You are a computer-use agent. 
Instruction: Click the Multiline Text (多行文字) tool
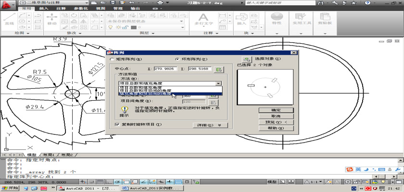(203, 19)
